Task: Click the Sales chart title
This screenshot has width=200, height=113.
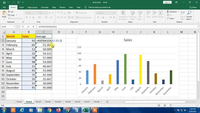Action: [128, 40]
